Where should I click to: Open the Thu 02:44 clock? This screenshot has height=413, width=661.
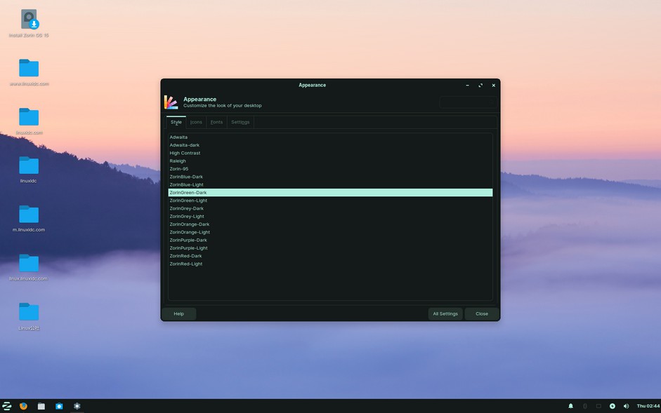point(648,406)
